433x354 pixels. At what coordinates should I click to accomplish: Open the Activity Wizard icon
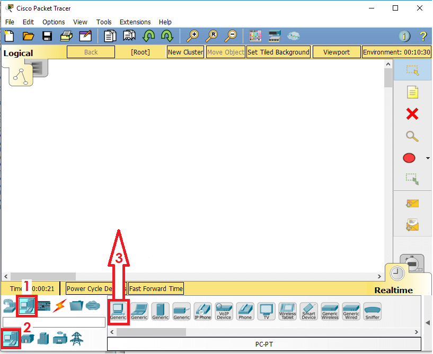click(85, 36)
